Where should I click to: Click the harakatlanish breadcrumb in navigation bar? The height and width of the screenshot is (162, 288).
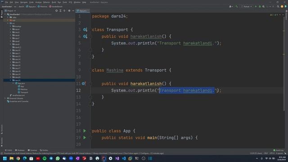click(56, 7)
